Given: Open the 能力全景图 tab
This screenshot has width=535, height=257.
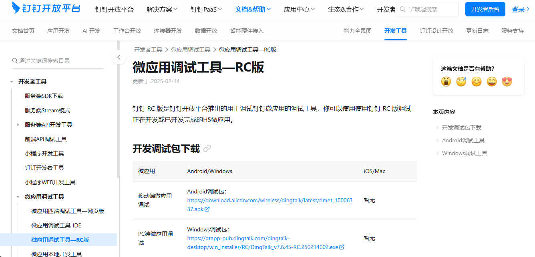Looking at the screenshot, I should click(358, 31).
